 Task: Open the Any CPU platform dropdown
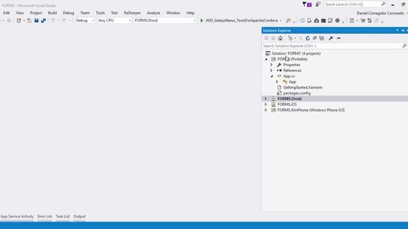[115, 20]
